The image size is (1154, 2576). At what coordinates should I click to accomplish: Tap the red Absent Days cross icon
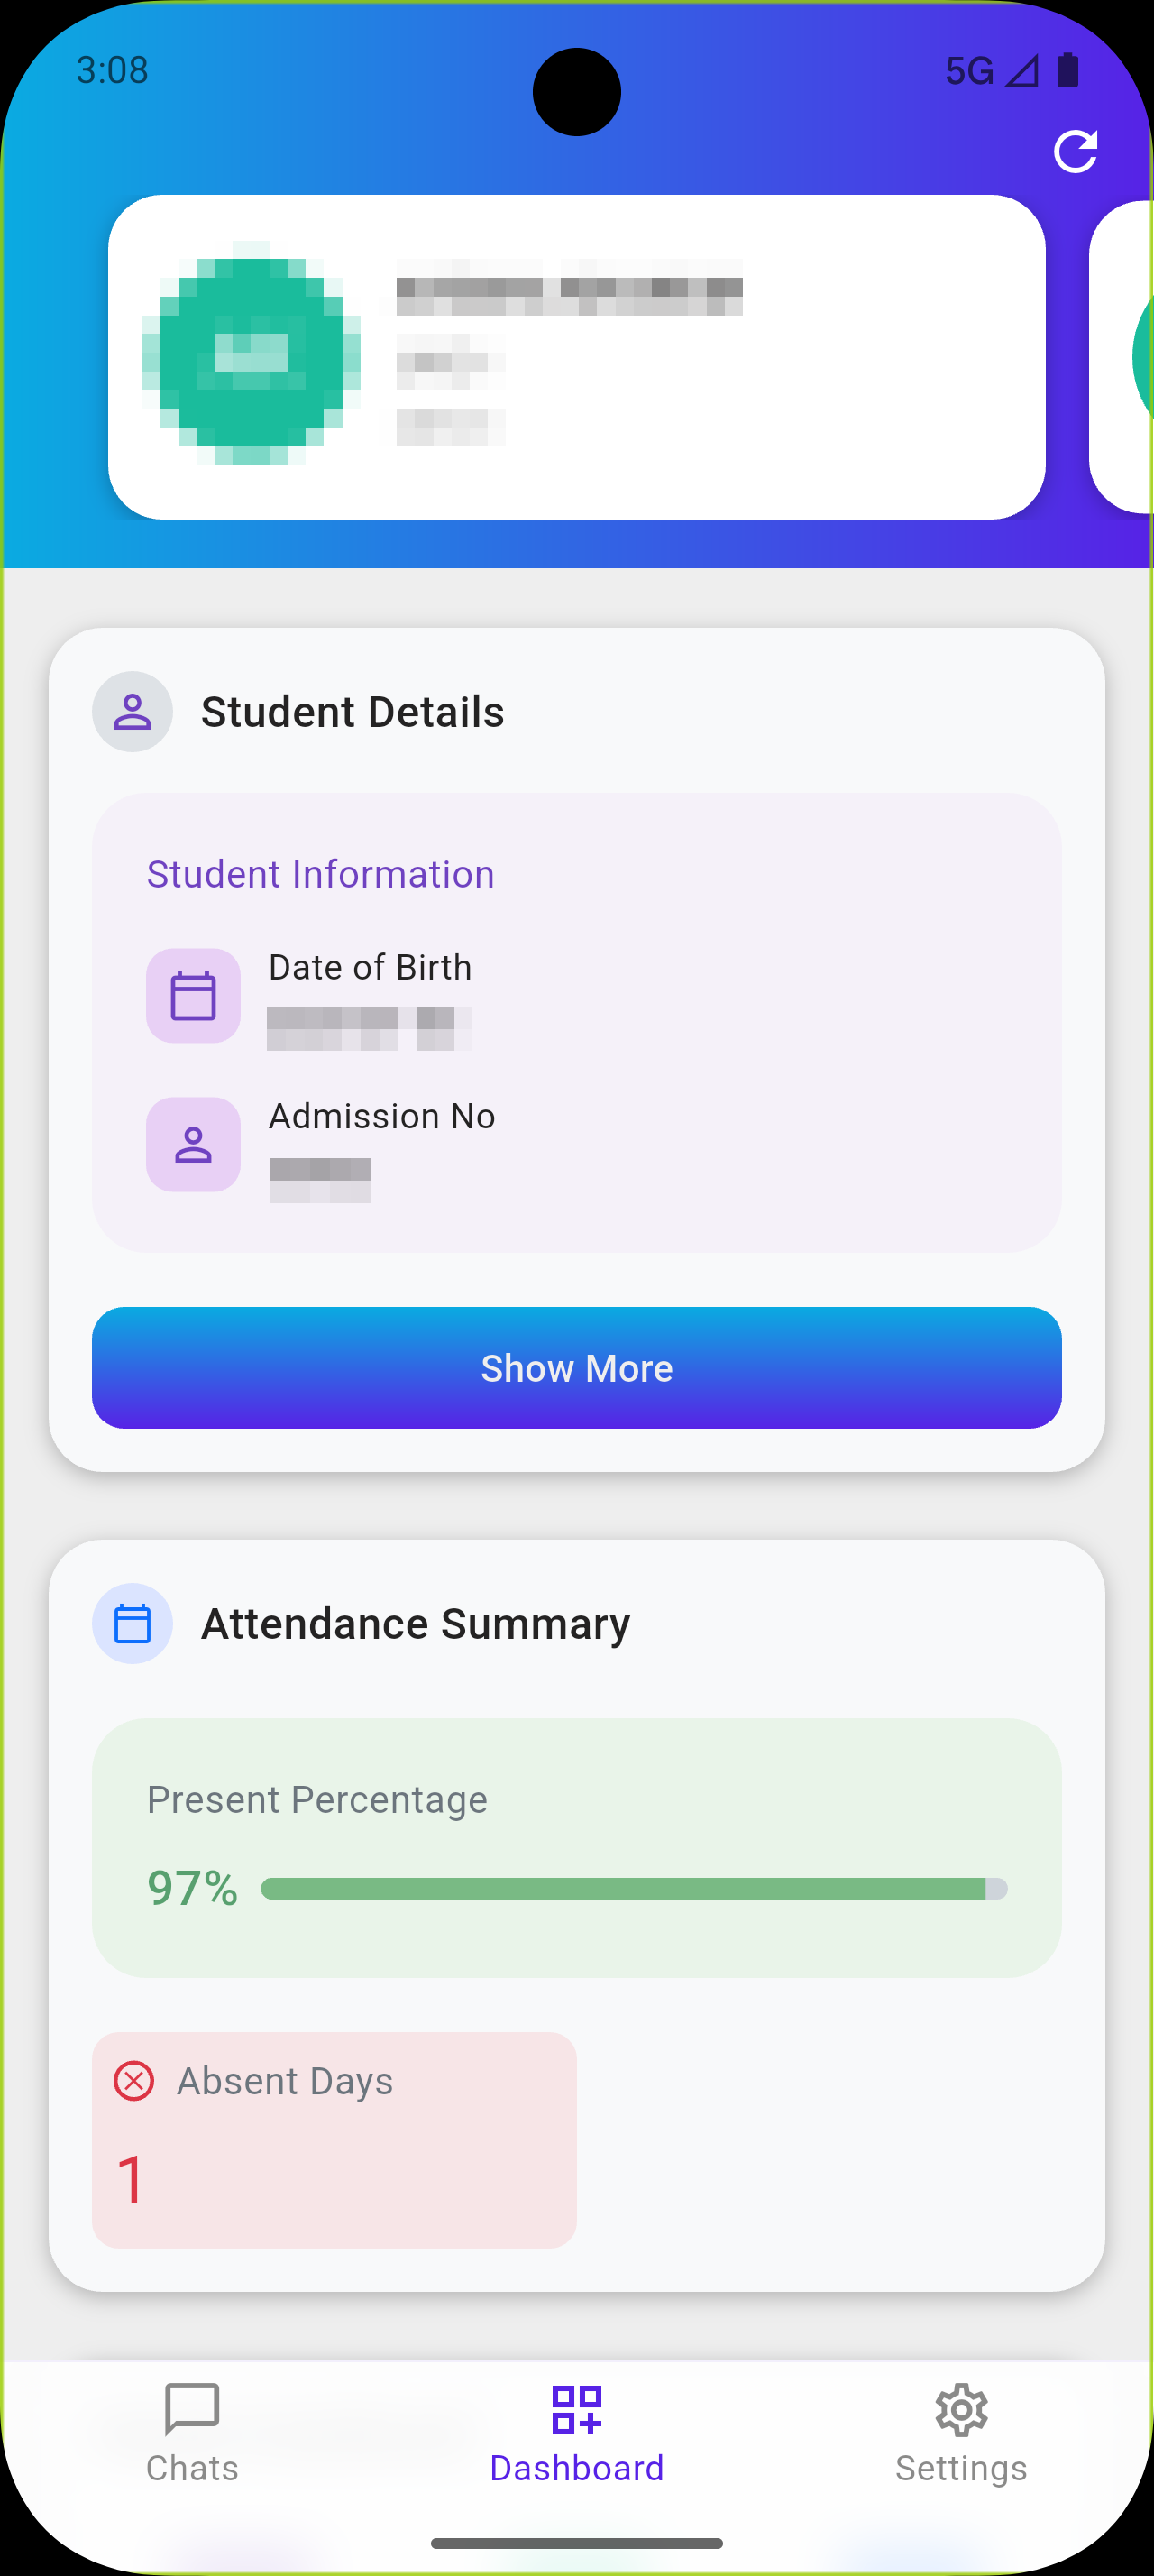134,2081
